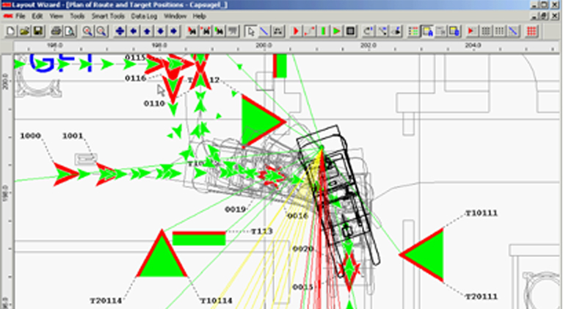The image size is (563, 309).
Task: Click the red play arrow button
Action: [296, 31]
